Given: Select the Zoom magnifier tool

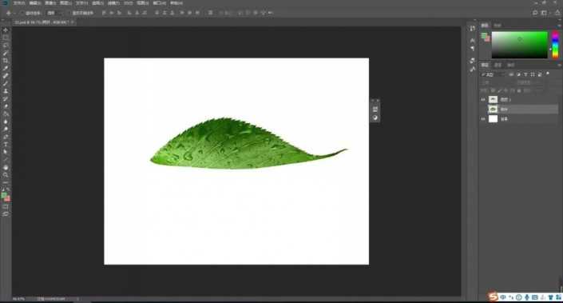Looking at the screenshot, I should click(6, 175).
